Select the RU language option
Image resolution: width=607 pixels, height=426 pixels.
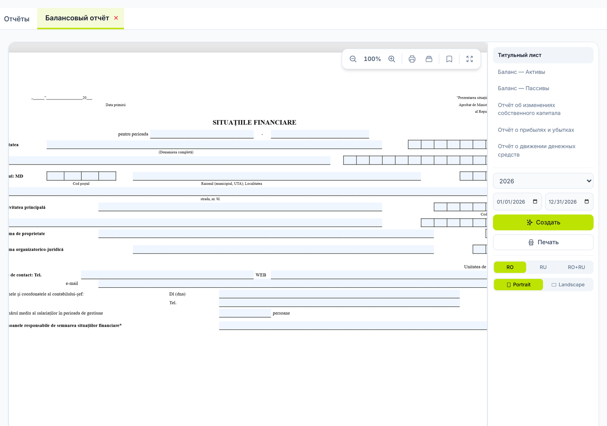coord(543,267)
